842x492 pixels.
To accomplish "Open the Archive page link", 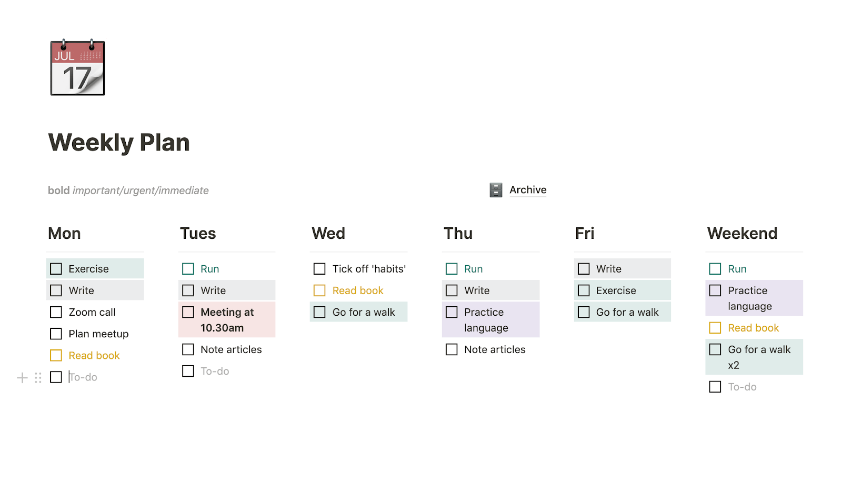I will pyautogui.click(x=528, y=190).
